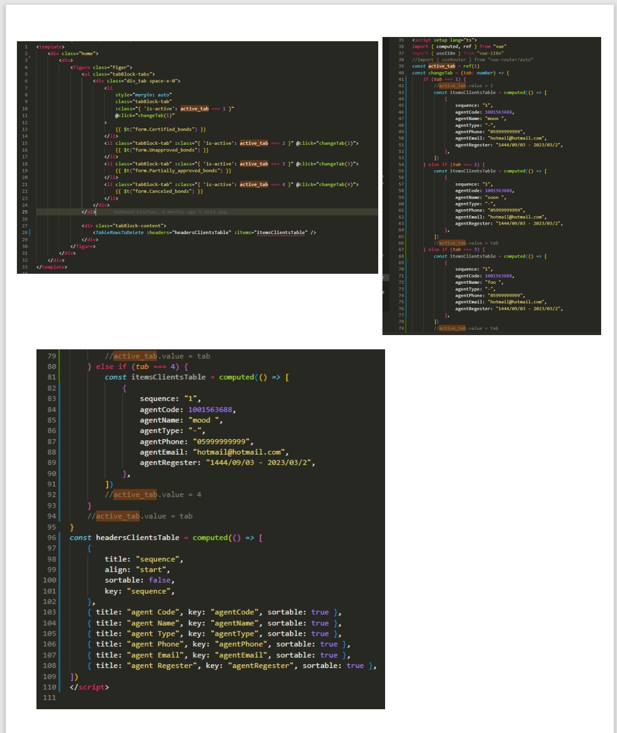Click the green modified indicator at line 83
This screenshot has height=733, width=617.
(59, 399)
